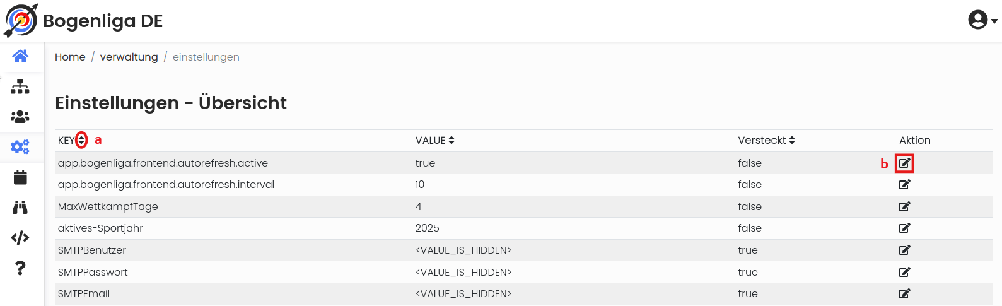The width and height of the screenshot is (1002, 306).
Task: Open the users group sidebar icon
Action: click(x=20, y=117)
